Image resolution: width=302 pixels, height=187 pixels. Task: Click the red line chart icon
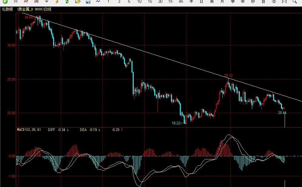click(x=26, y=2)
